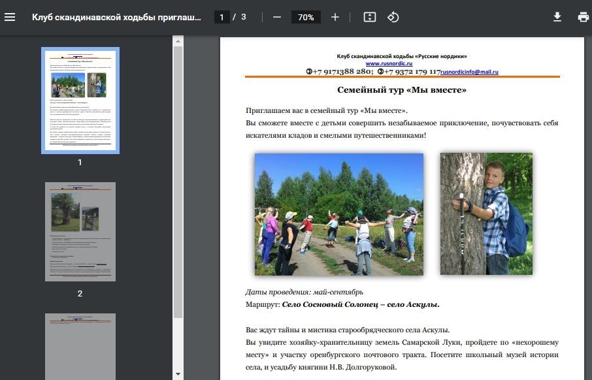Rotate the document counterclockwise
Viewport: 592px width, 380px height.
pyautogui.click(x=393, y=17)
